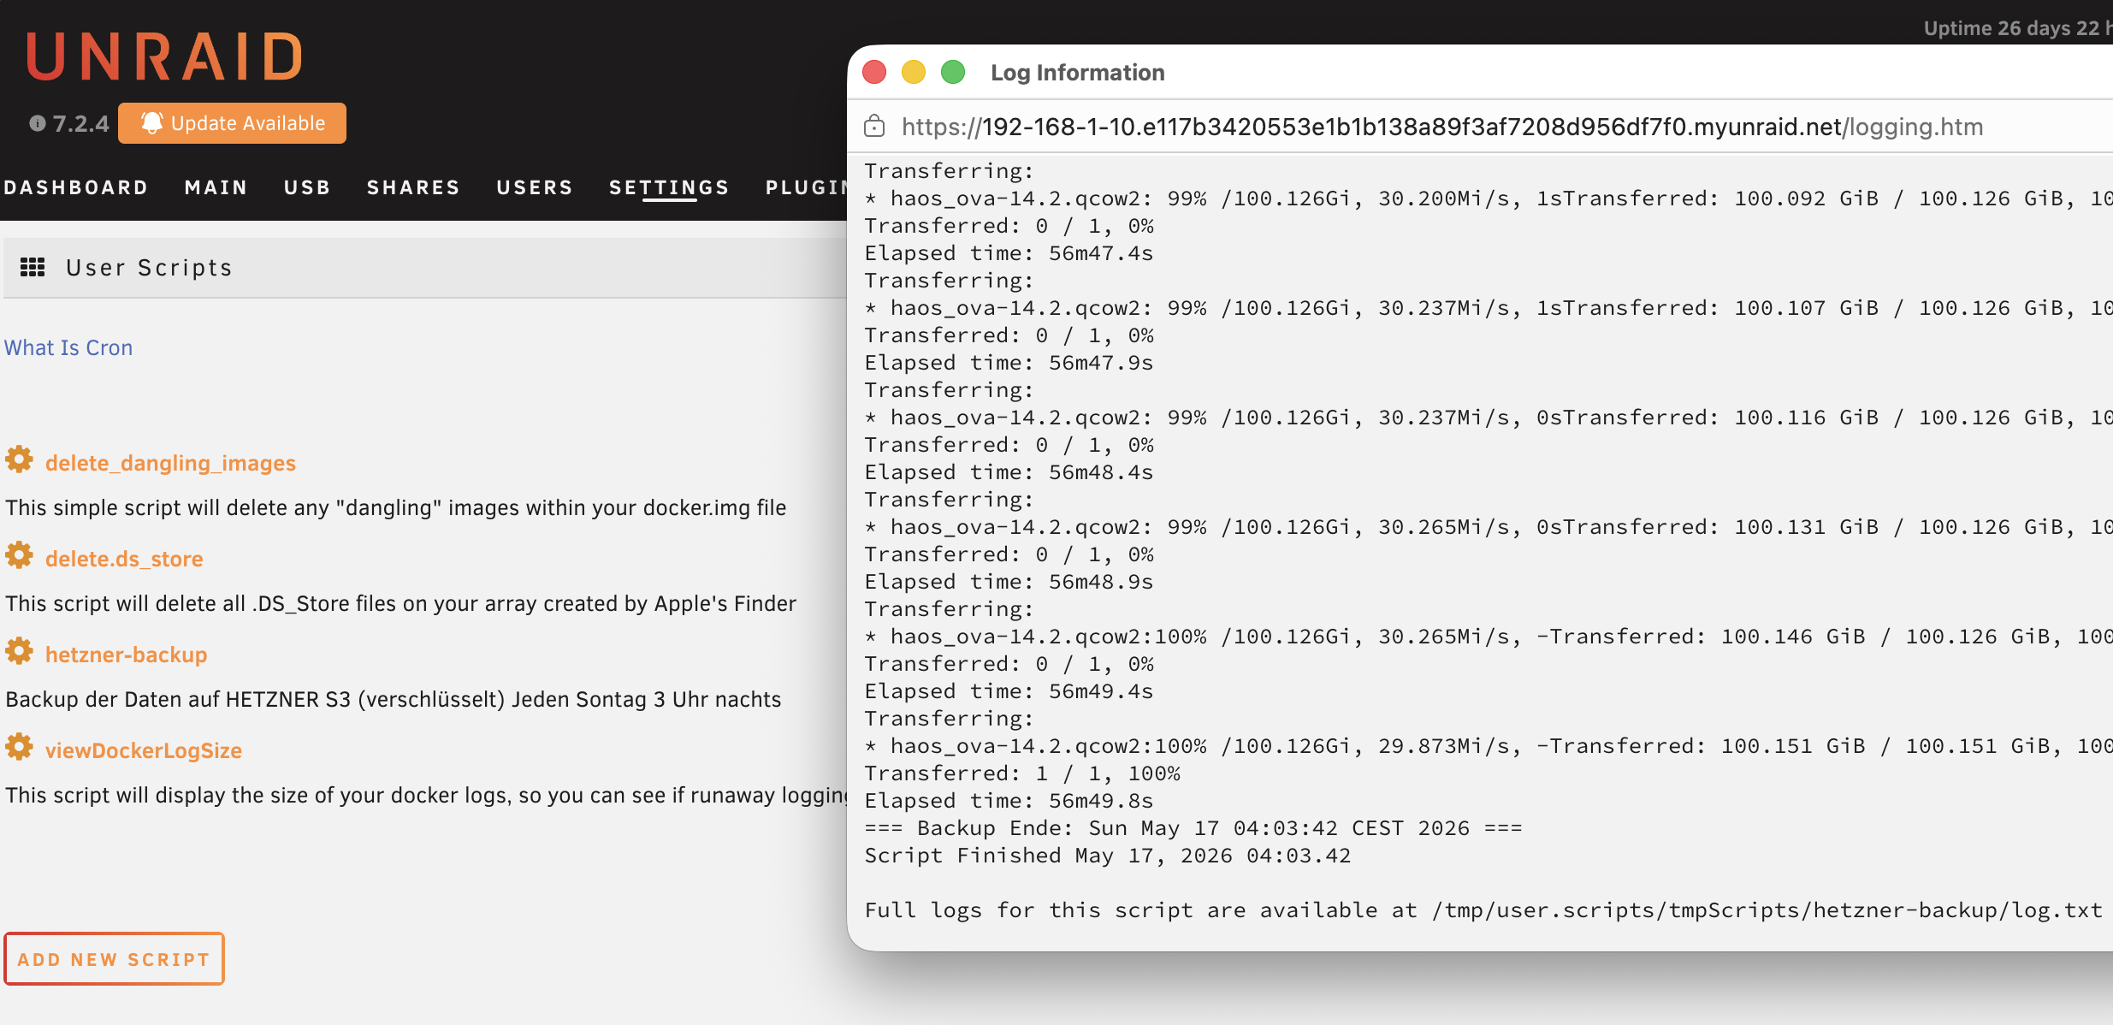The height and width of the screenshot is (1025, 2113).
Task: Click the Log Information window title
Action: pyautogui.click(x=1078, y=73)
